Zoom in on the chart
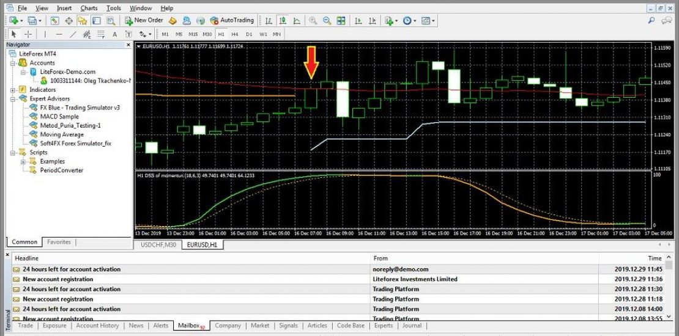679x336 pixels. tap(313, 20)
